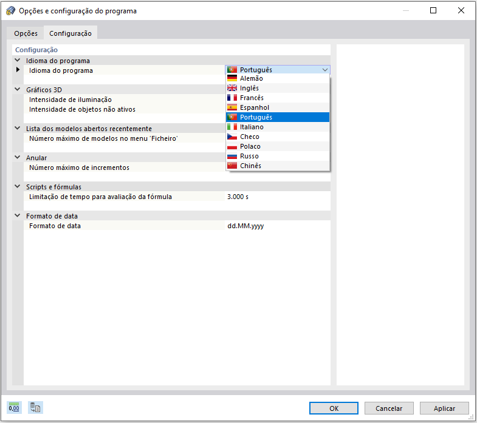Collapse the Formato de data section

coord(18,216)
